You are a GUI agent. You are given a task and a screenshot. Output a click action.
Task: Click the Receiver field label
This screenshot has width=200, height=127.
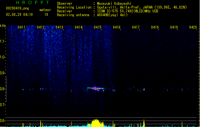65,11
